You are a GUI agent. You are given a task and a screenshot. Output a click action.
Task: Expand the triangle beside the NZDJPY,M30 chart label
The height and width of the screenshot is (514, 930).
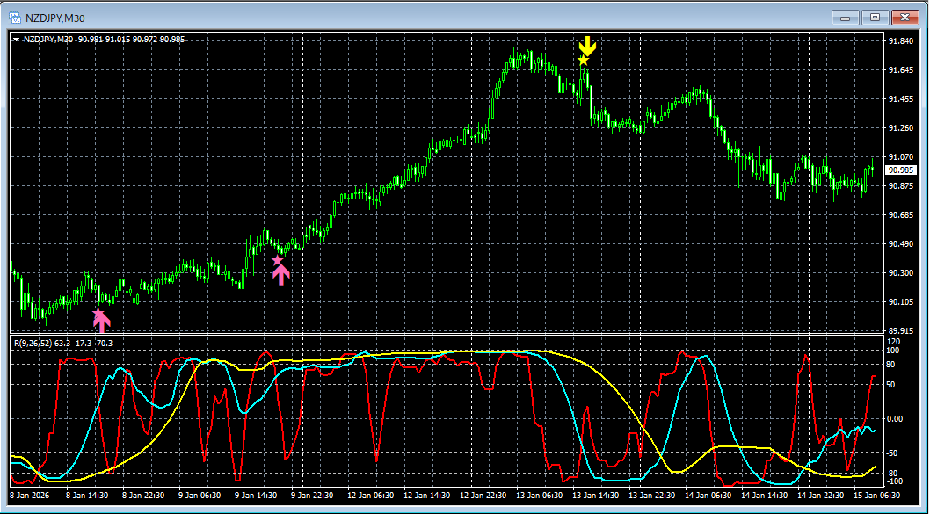[x=16, y=39]
